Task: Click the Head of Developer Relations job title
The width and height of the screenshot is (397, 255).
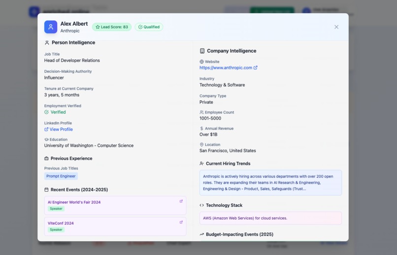Action: point(72,60)
